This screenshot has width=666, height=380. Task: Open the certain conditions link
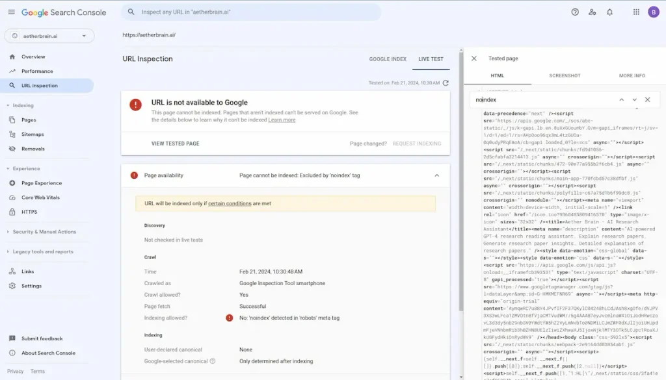click(230, 203)
